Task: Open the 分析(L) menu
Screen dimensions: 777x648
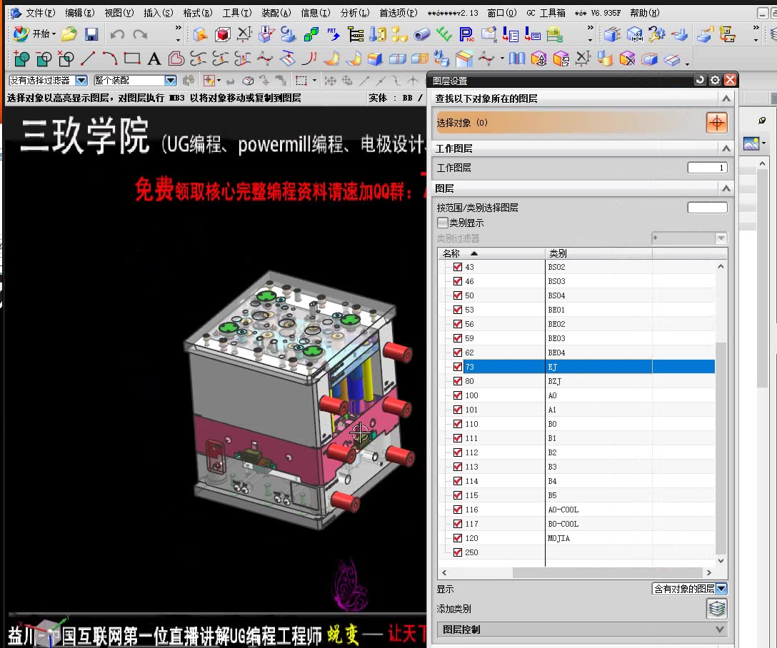Action: (354, 12)
